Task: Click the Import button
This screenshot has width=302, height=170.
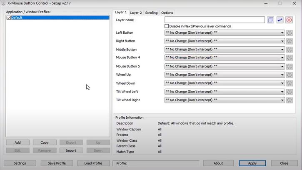Action: click(71, 150)
